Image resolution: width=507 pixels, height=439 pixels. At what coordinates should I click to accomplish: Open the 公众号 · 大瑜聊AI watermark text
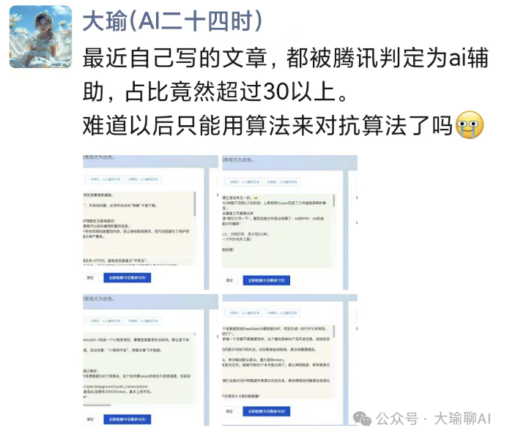click(433, 419)
